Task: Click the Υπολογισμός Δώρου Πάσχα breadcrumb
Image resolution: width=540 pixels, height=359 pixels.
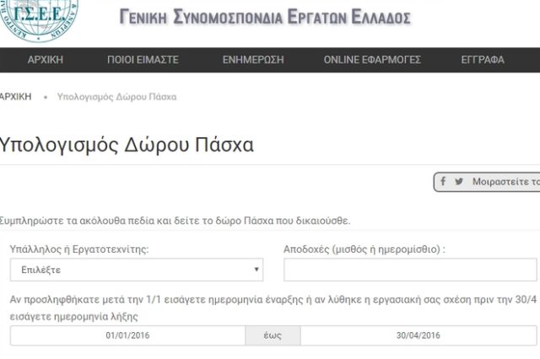Action: tap(116, 97)
